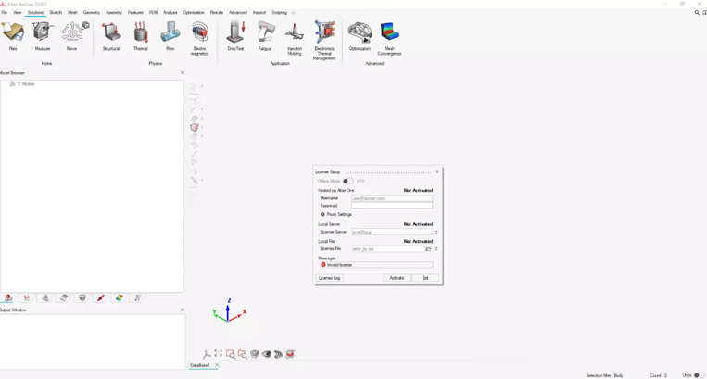Screen dimensions: 707x379
Task: Toggle the Units switch in status bar
Action: coord(698,375)
